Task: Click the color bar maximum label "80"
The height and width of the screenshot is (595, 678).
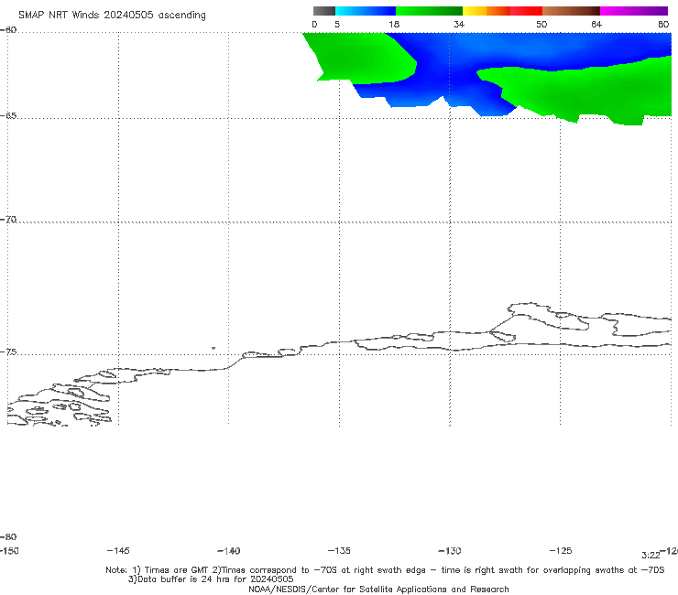Action: pyautogui.click(x=663, y=24)
